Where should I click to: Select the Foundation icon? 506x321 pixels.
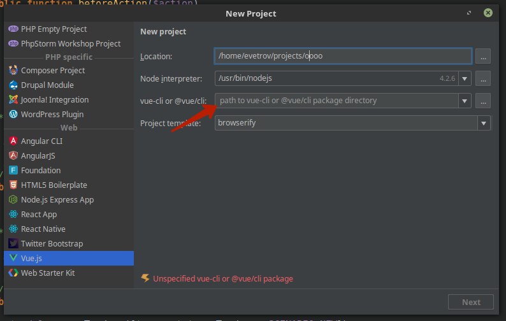coord(13,170)
